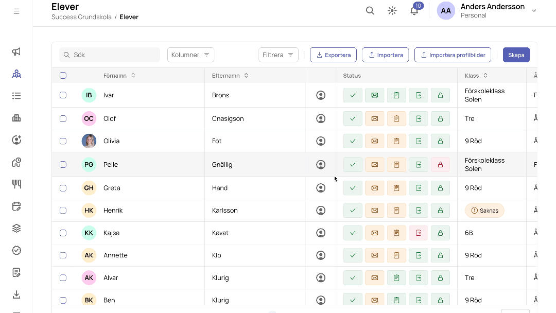The width and height of the screenshot is (556, 313).
Task: Open the hamburger menu
Action: click(16, 11)
